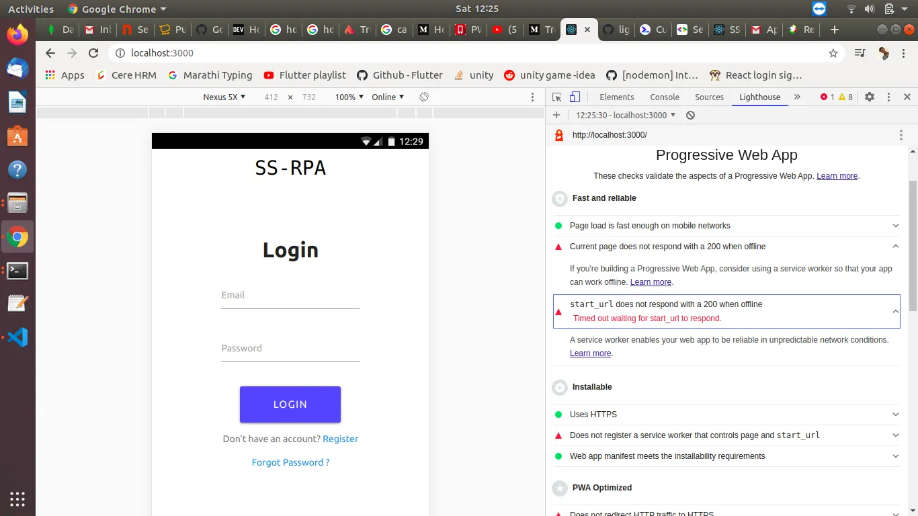918x516 pixels.
Task: Clear all Lighthouse reports
Action: [x=690, y=115]
